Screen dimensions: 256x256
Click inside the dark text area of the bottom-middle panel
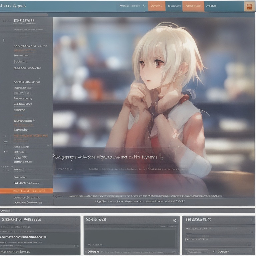coord(131,238)
